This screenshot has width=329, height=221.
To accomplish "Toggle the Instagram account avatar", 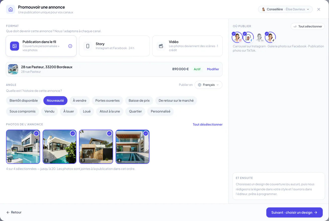I will coord(237,37).
